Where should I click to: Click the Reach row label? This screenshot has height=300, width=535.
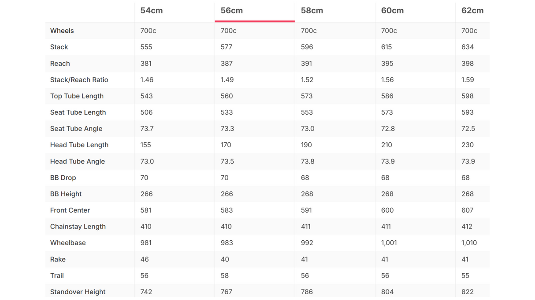click(60, 63)
